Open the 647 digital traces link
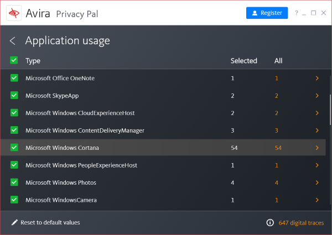 coord(301,223)
